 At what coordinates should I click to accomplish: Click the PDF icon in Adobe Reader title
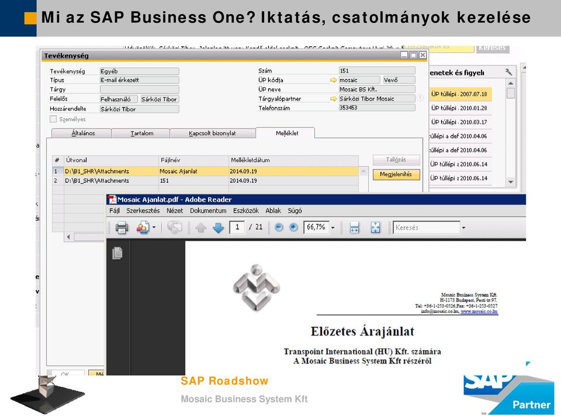pyautogui.click(x=112, y=200)
